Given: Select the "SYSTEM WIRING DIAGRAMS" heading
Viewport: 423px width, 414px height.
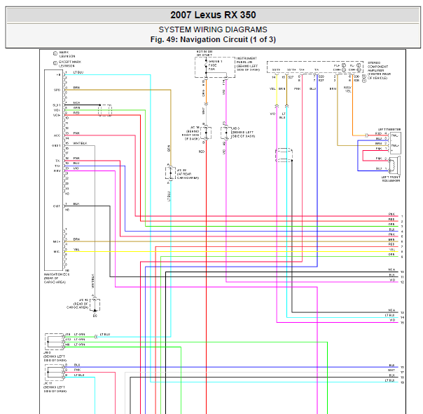Looking at the screenshot, I should coord(213,29).
